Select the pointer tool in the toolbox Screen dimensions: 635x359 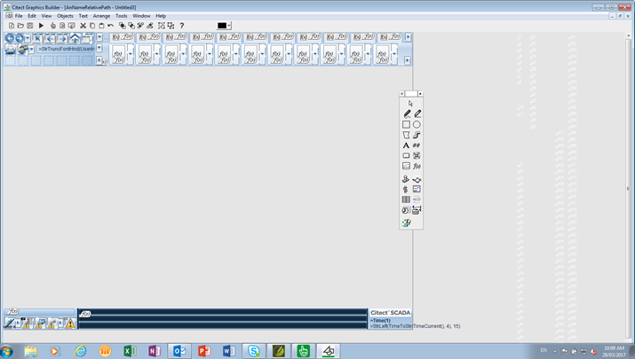tap(410, 104)
